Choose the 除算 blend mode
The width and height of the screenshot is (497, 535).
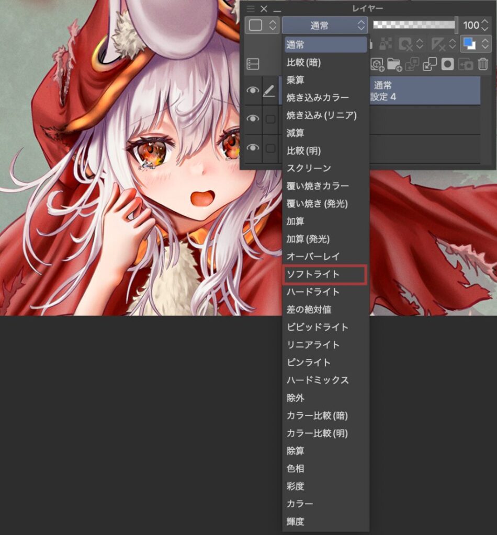(x=325, y=451)
